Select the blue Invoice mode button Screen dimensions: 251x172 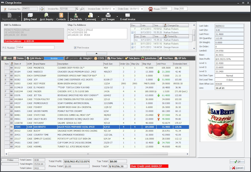[54, 58]
